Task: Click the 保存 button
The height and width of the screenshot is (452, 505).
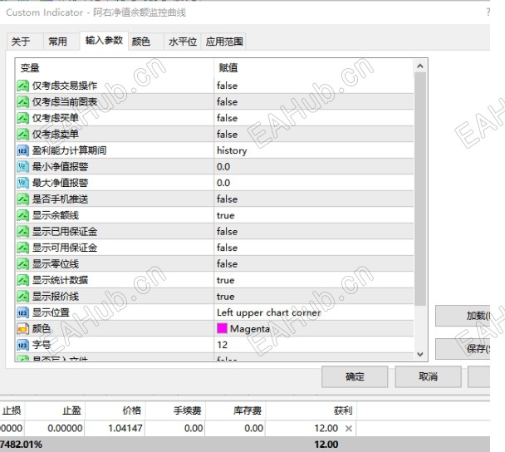Action: pos(463,349)
